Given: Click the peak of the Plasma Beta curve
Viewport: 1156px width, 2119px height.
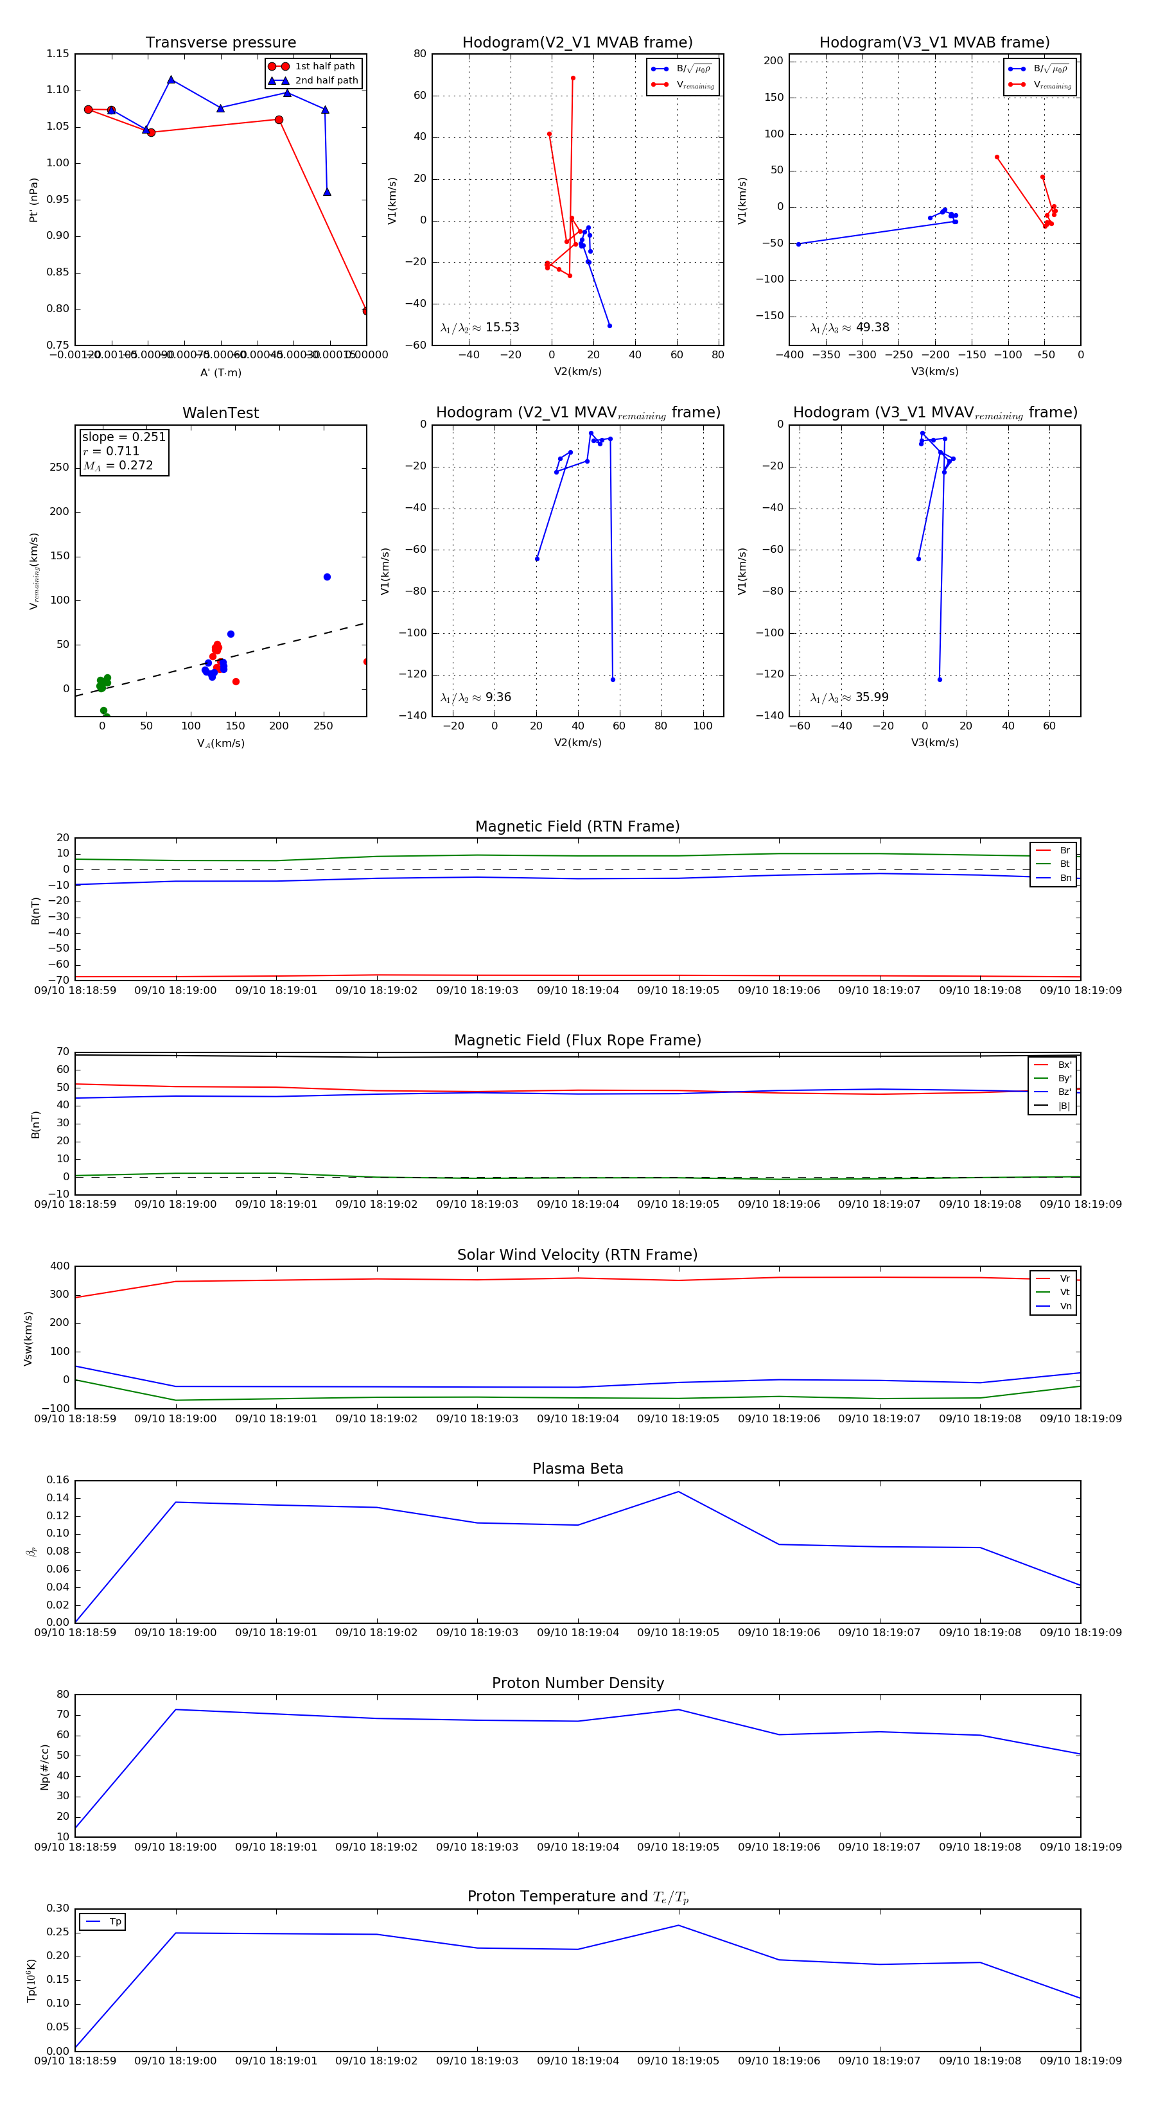Looking at the screenshot, I should pyautogui.click(x=679, y=1492).
